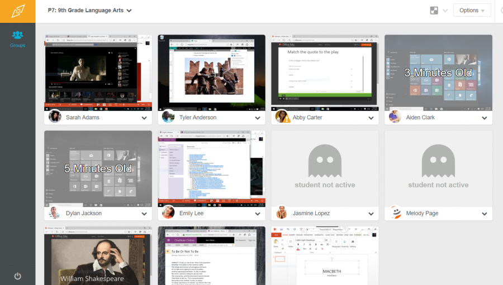The height and width of the screenshot is (285, 503).
Task: Click the orange app logo icon
Action: [x=18, y=11]
